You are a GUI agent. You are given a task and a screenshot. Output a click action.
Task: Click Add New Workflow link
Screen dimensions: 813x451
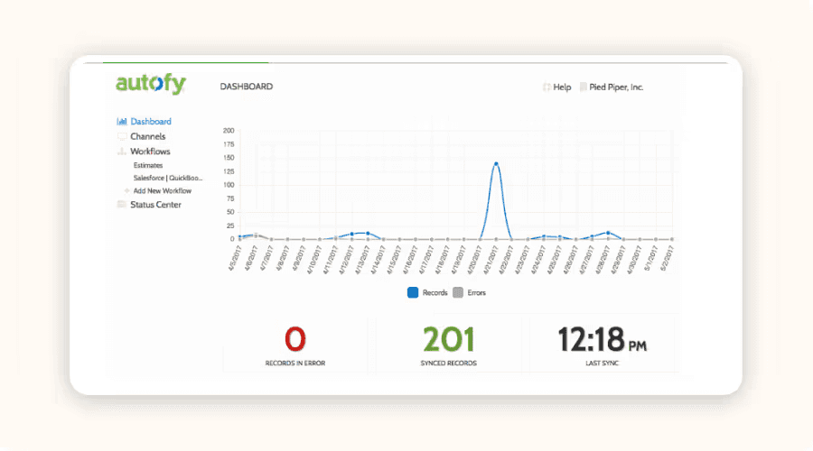tap(163, 190)
